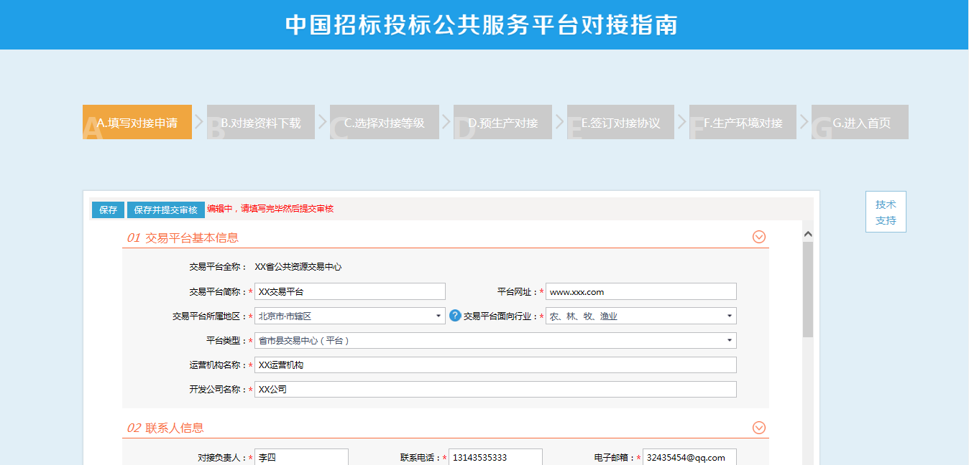The height and width of the screenshot is (465, 969).
Task: Click the form's vertical scrollbar thumb
Action: (807, 287)
